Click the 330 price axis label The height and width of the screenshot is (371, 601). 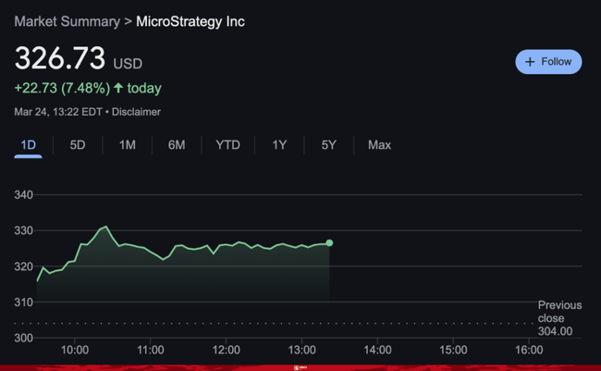(x=23, y=230)
